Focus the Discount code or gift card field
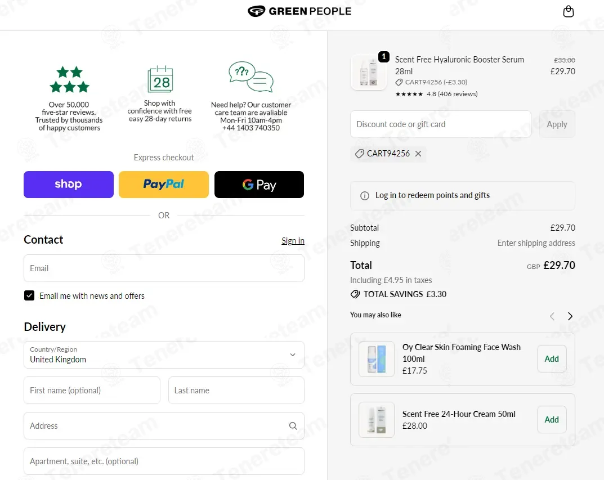The height and width of the screenshot is (480, 604). pyautogui.click(x=441, y=124)
